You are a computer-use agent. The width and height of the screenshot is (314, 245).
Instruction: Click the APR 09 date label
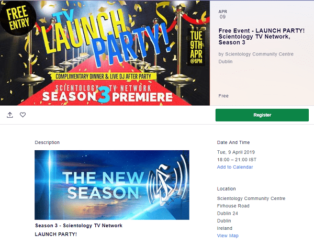223,14
